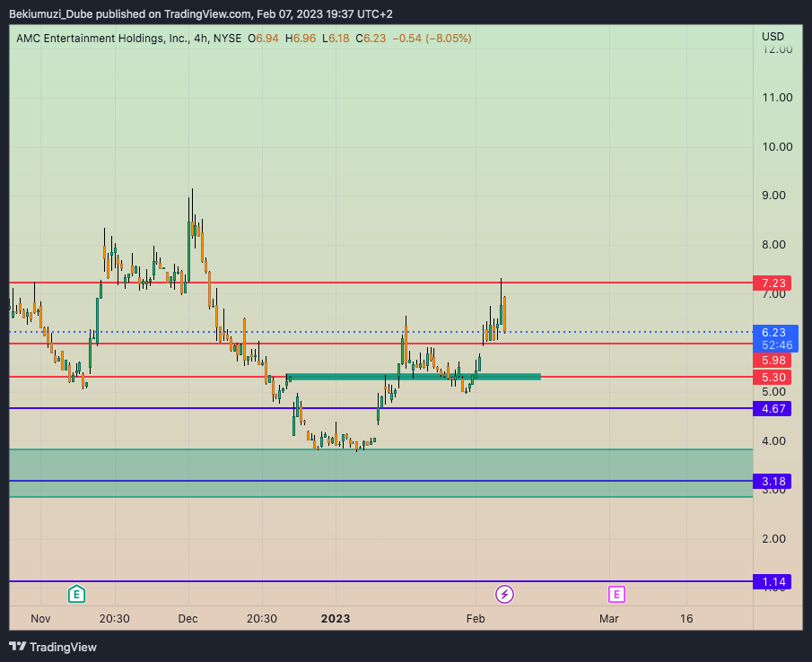
Task: Click the 11.00 price scale value
Action: point(777,98)
